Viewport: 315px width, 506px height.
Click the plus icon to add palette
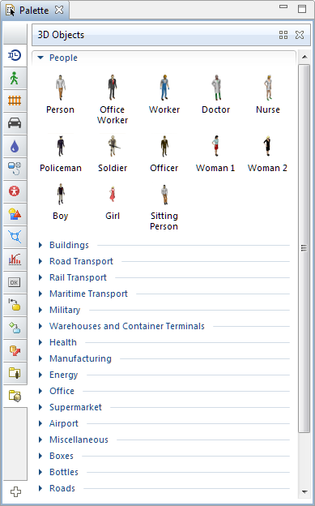[15, 491]
